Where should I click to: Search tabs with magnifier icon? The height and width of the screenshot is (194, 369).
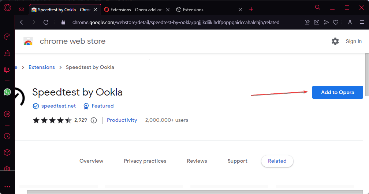point(318,8)
